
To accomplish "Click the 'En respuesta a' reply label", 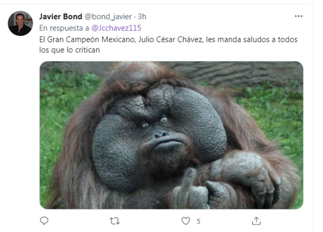I will 64,28.
